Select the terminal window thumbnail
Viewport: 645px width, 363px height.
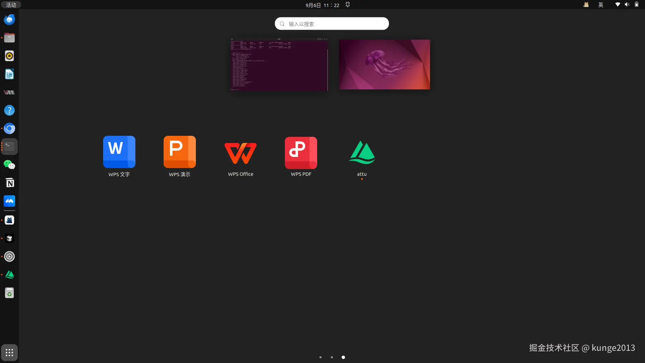279,65
